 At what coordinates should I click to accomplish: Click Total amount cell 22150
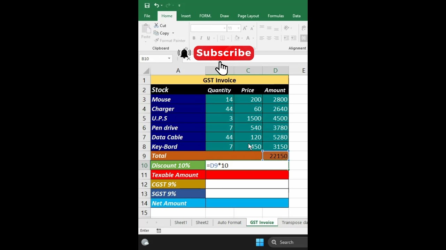point(276,156)
